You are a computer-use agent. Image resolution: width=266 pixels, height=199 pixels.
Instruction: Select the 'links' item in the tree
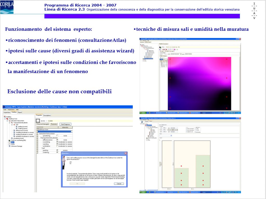coord(12,142)
